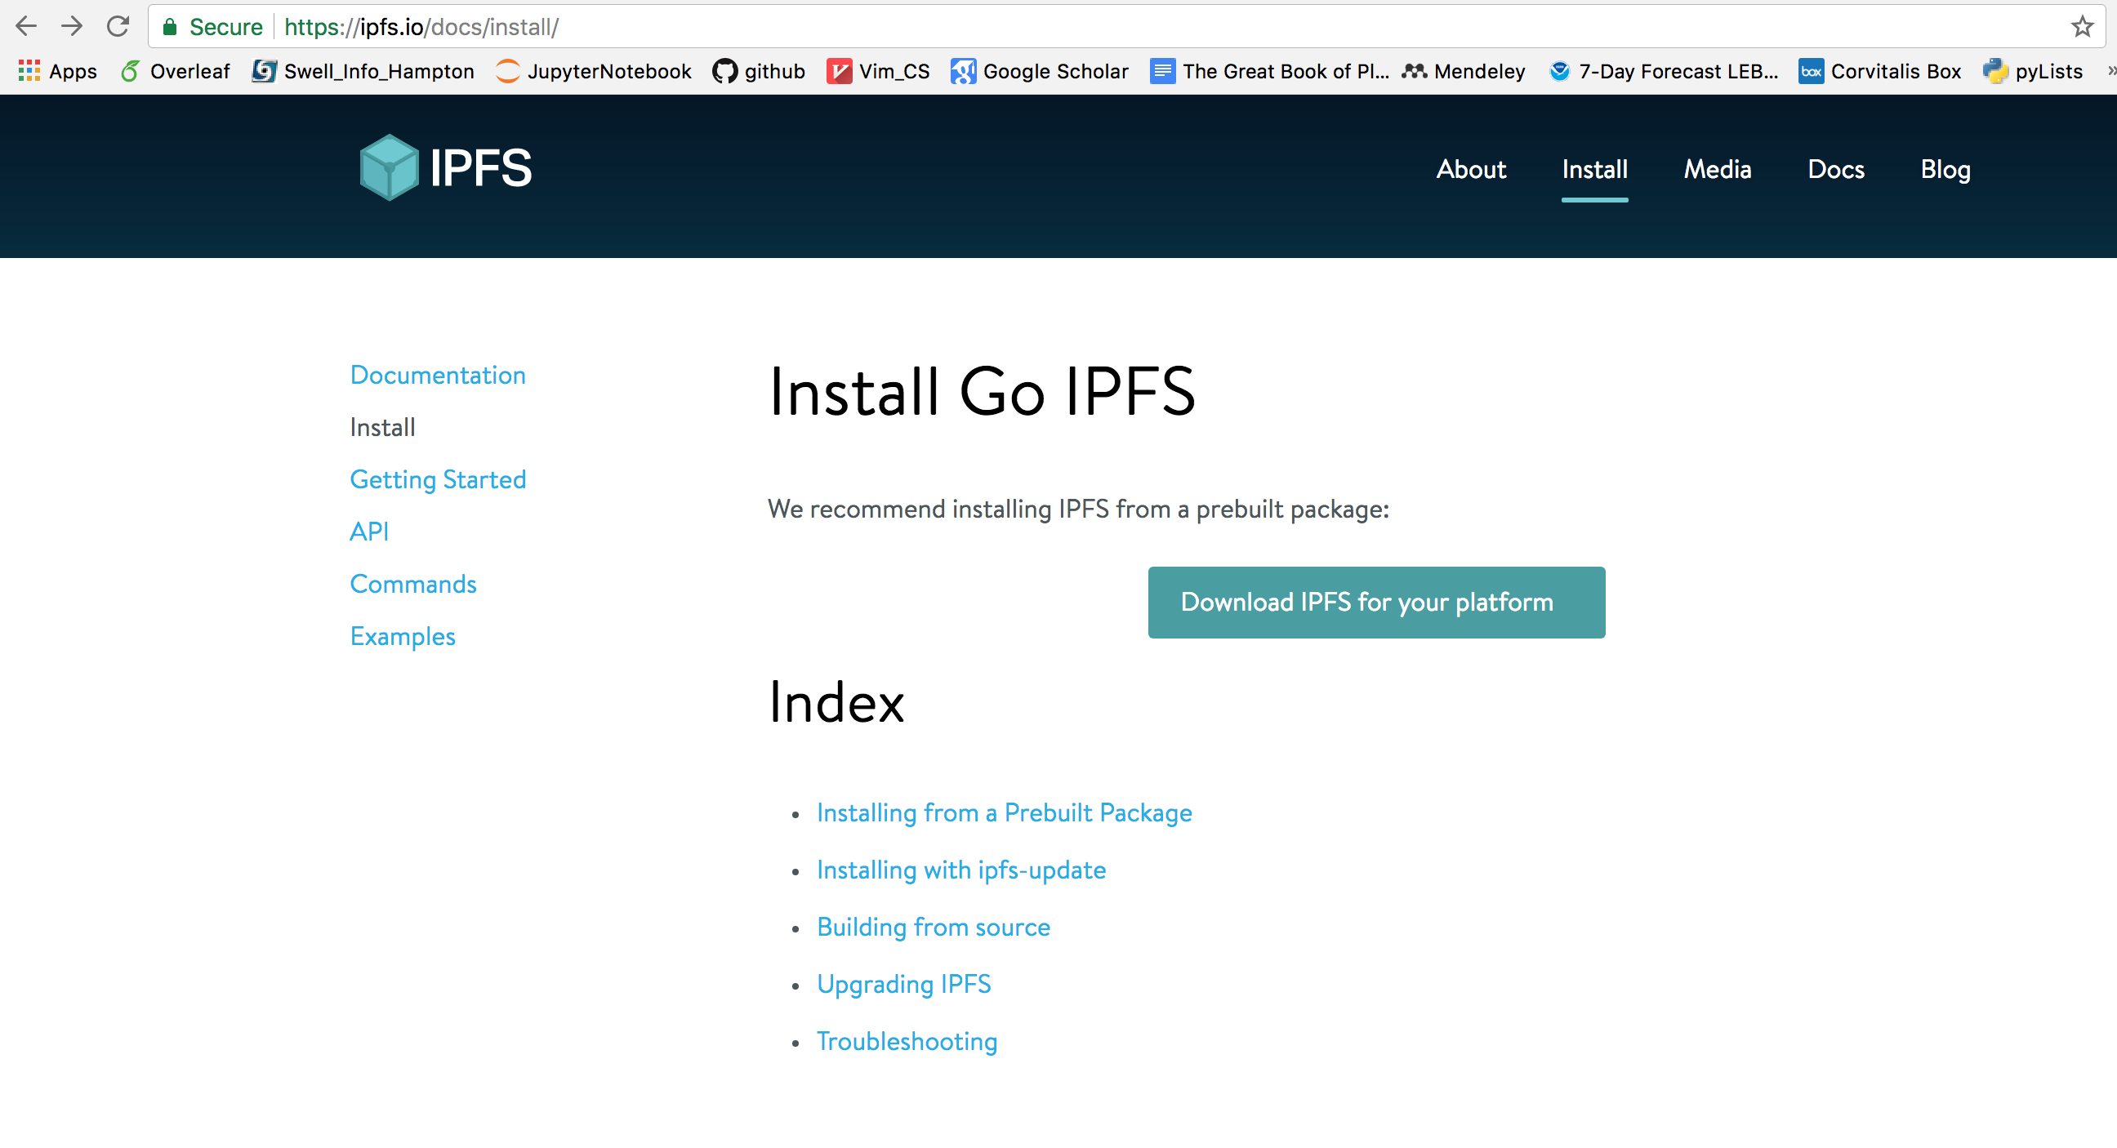Screen dimensions: 2117x1148
Task: Open The Great Book of Pl... bookmark
Action: [1270, 72]
